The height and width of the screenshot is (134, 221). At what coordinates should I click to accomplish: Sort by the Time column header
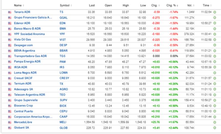(206, 6)
